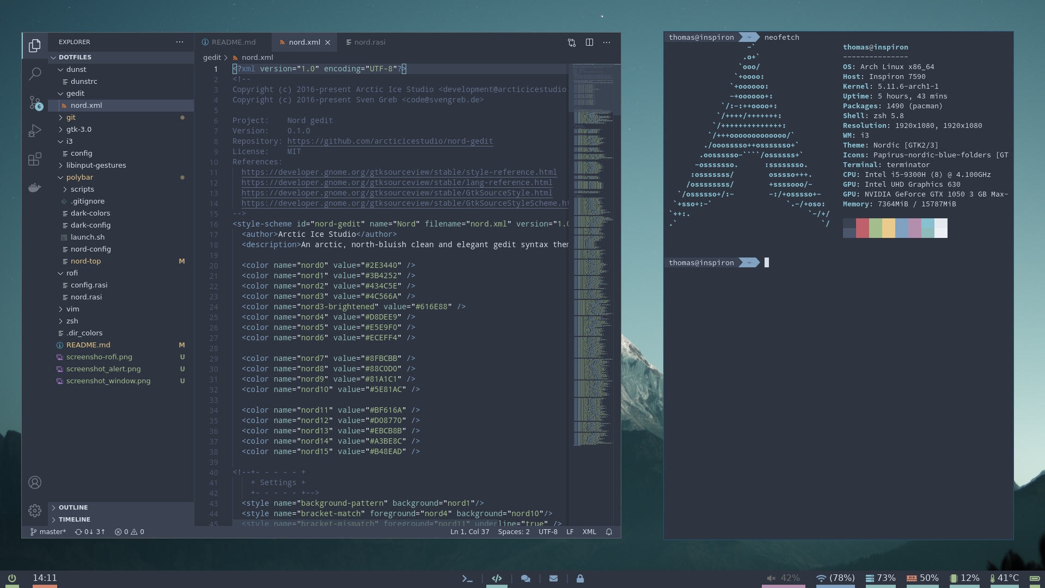The height and width of the screenshot is (588, 1045).
Task: Switch to the nord.rasi tab
Action: tap(366, 42)
